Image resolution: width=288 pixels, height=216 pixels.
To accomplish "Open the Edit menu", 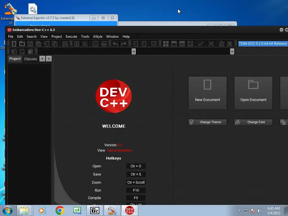I will click(20, 37).
